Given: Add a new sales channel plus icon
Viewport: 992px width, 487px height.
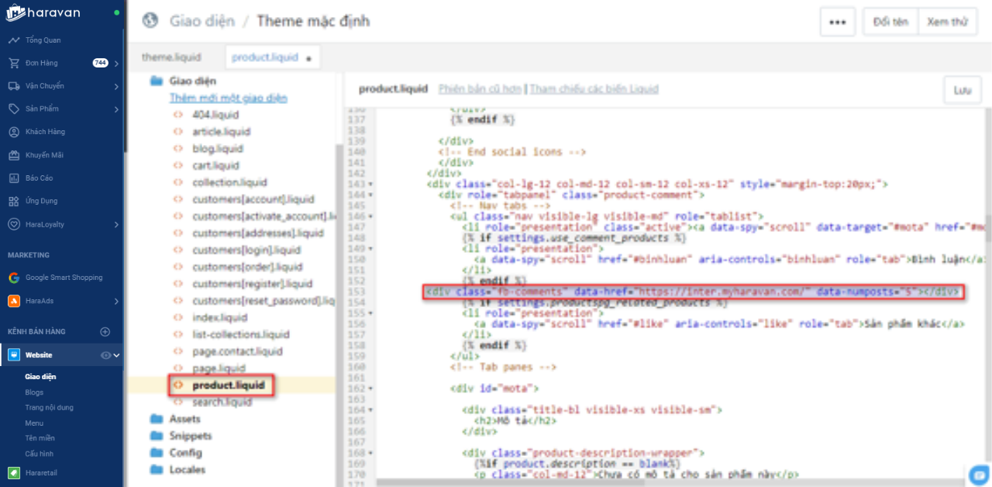Looking at the screenshot, I should click(105, 332).
